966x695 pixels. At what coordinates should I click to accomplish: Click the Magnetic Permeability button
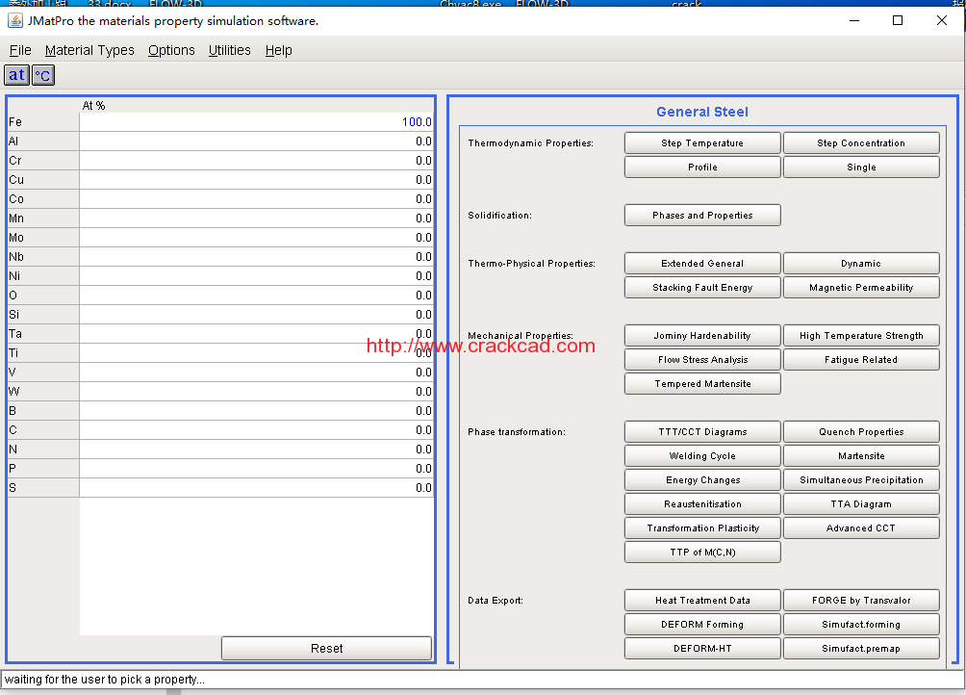point(861,287)
